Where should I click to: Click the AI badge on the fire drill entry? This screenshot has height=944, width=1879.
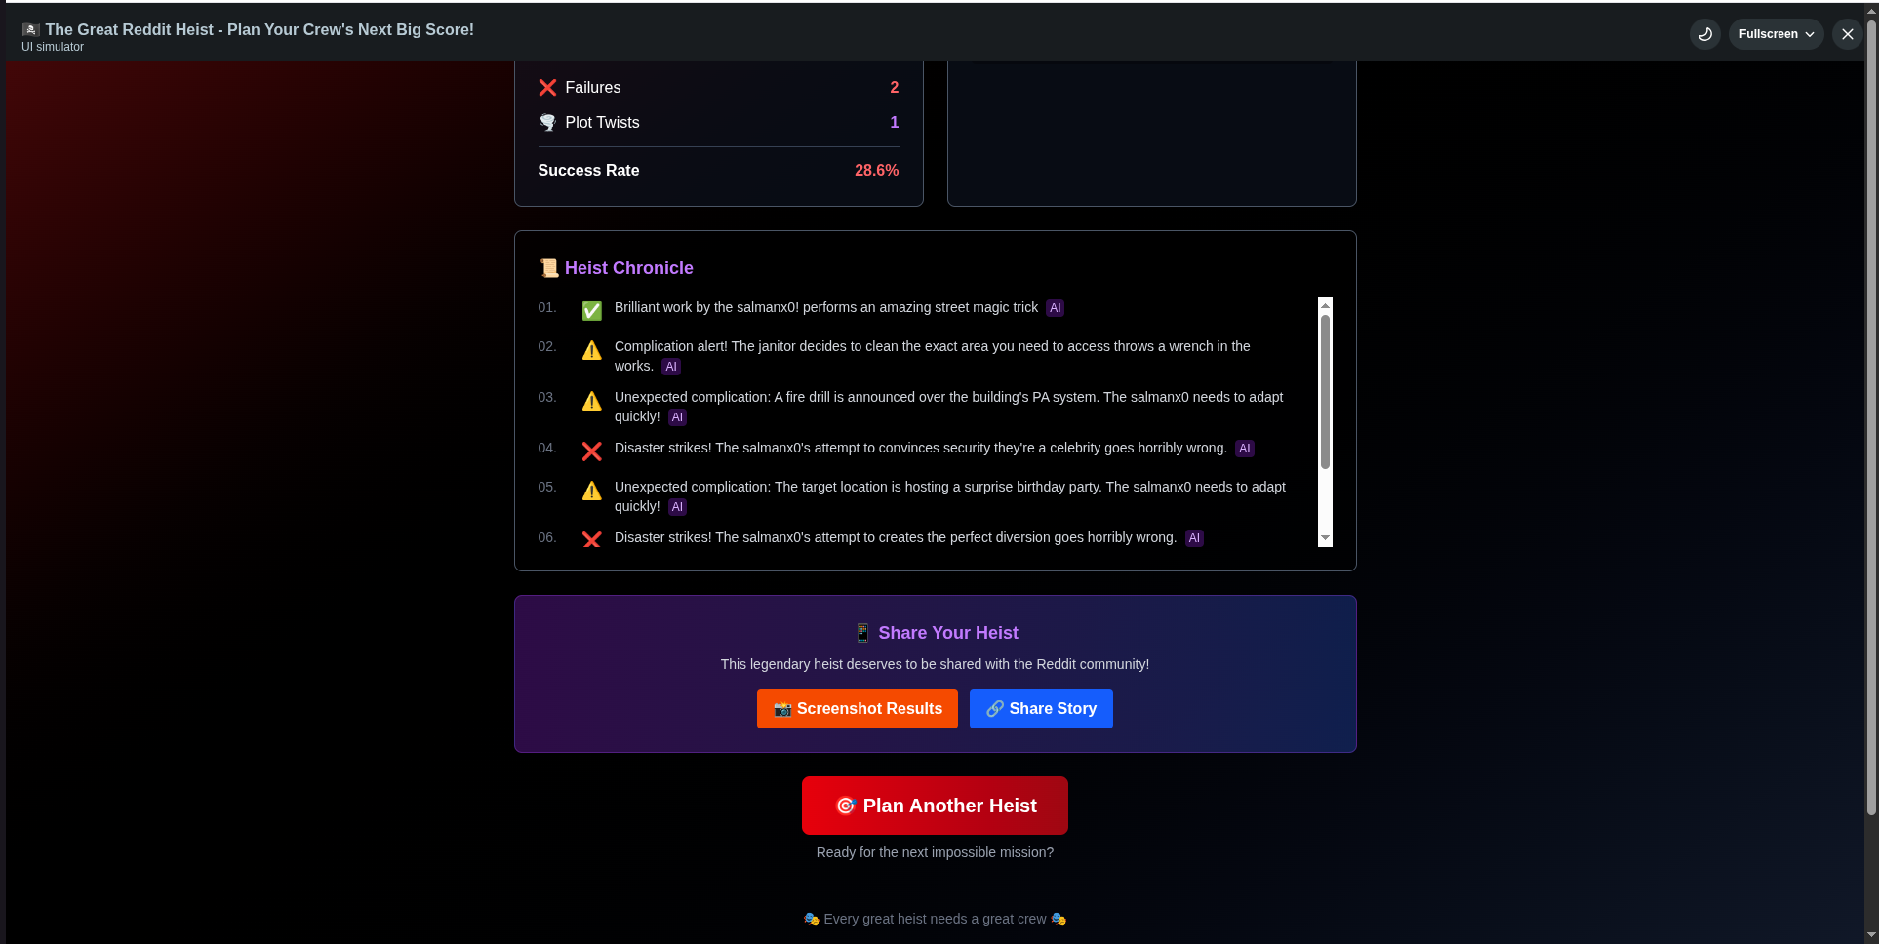(x=677, y=417)
